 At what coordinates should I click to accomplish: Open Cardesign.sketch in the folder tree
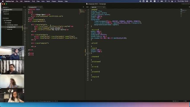click(x=12, y=25)
